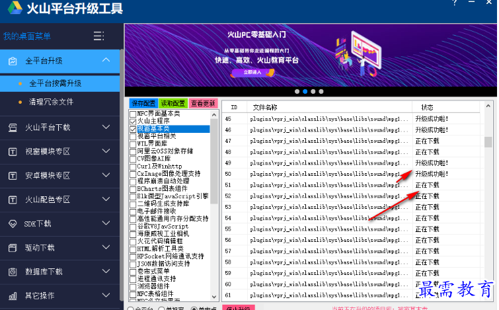This screenshot has width=499, height=310.
Task: Click the 我的桌面菜单 header text
Action: click(x=26, y=36)
